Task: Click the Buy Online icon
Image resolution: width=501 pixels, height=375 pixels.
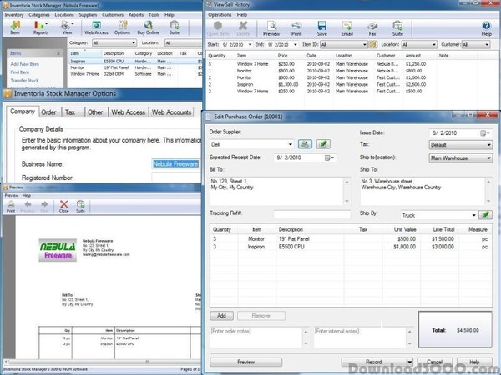Action: [x=149, y=27]
